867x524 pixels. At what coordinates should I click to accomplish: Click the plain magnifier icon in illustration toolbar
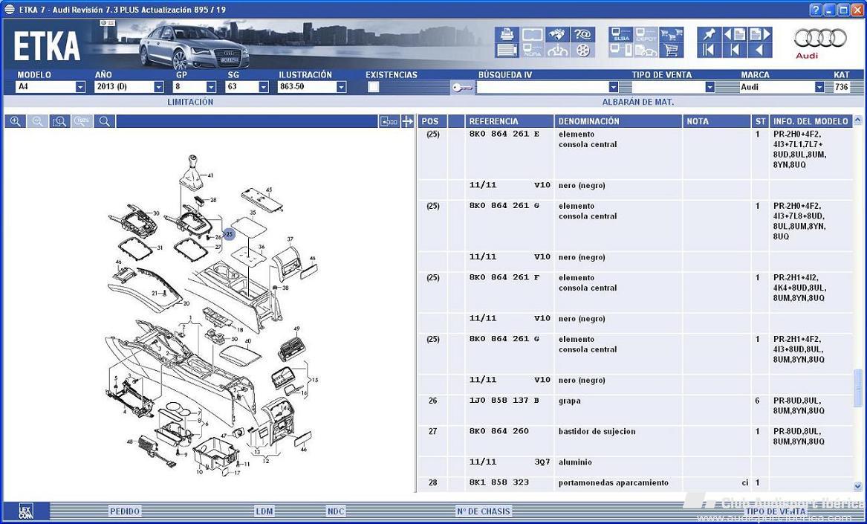coord(105,121)
